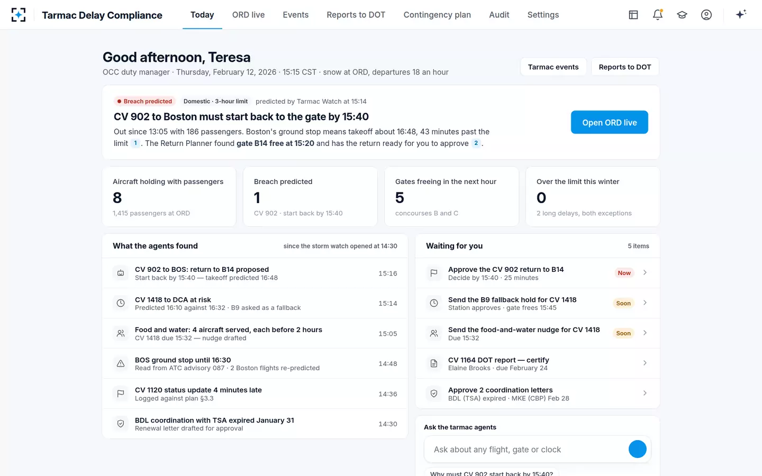Expand the B9 fallback hold chevron
762x476 pixels.
click(645, 303)
